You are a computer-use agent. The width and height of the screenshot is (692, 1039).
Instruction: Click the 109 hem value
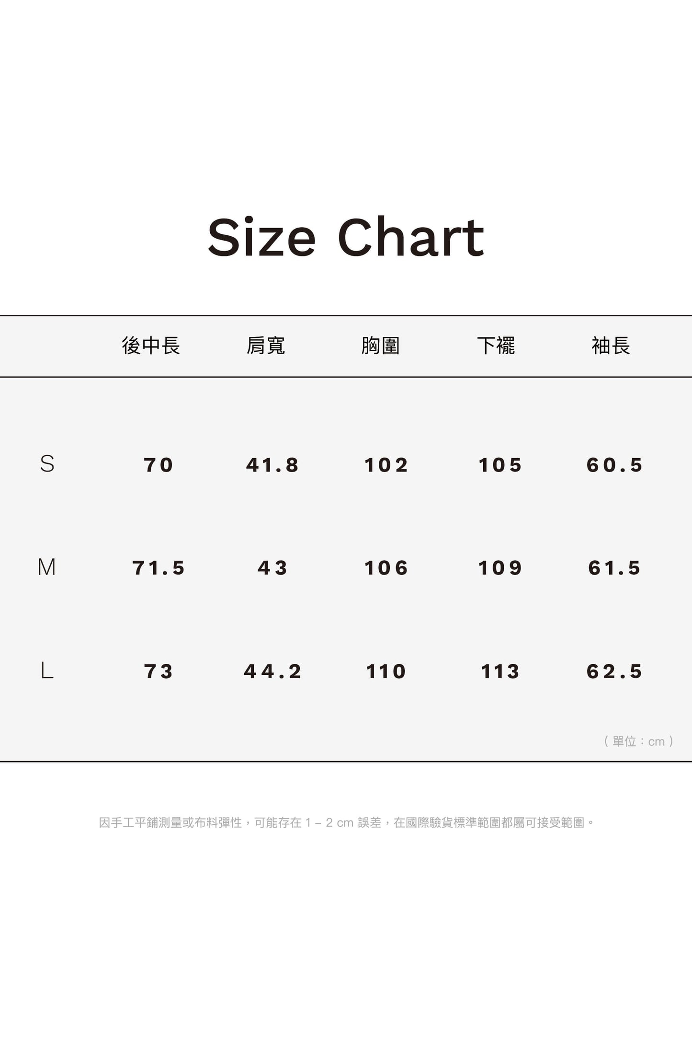(500, 568)
